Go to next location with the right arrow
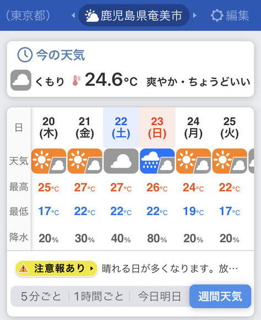This screenshot has height=320, width=261. [x=194, y=15]
